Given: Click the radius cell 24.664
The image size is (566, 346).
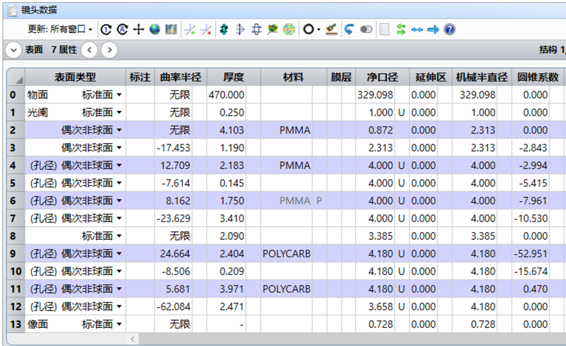Looking at the screenshot, I should pyautogui.click(x=173, y=254).
